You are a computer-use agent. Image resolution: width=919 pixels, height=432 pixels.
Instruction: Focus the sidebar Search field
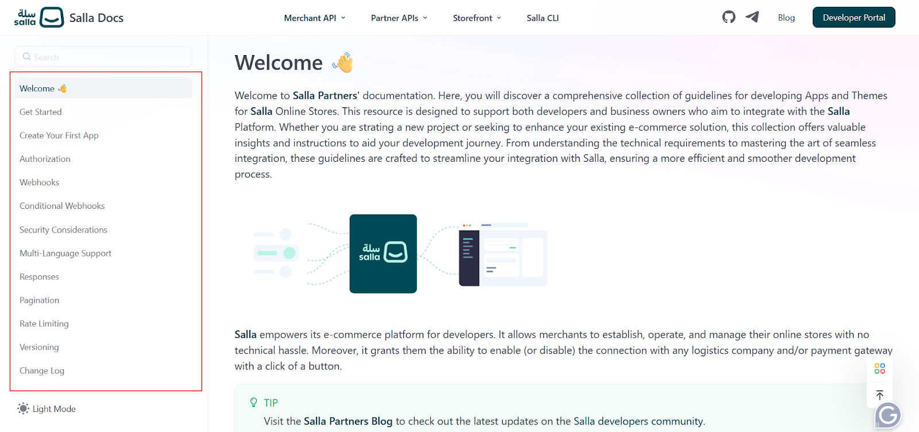pos(103,57)
